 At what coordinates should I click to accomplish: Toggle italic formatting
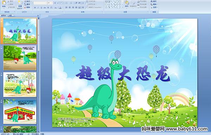38,8
